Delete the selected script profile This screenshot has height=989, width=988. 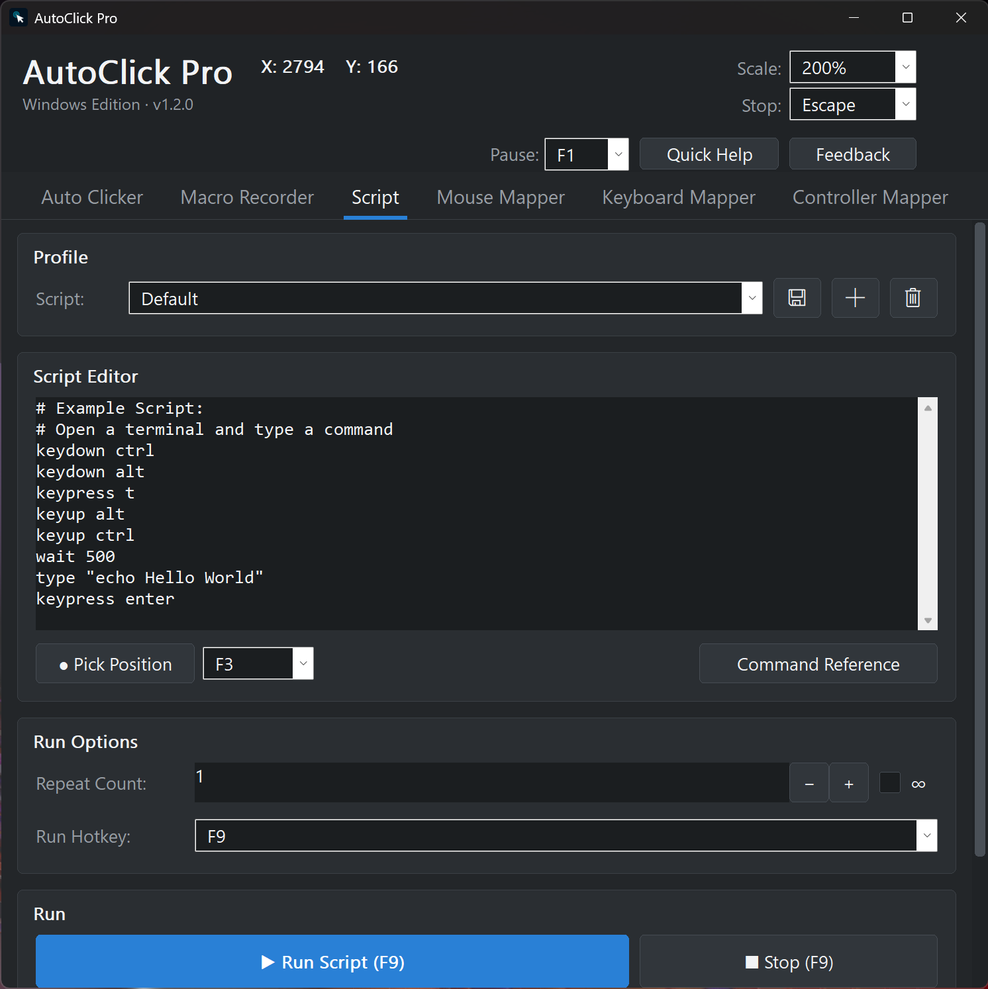point(913,298)
